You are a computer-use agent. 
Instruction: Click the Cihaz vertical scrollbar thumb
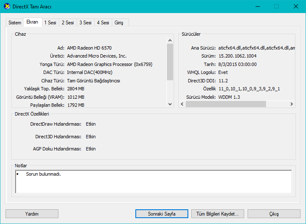click(170, 62)
